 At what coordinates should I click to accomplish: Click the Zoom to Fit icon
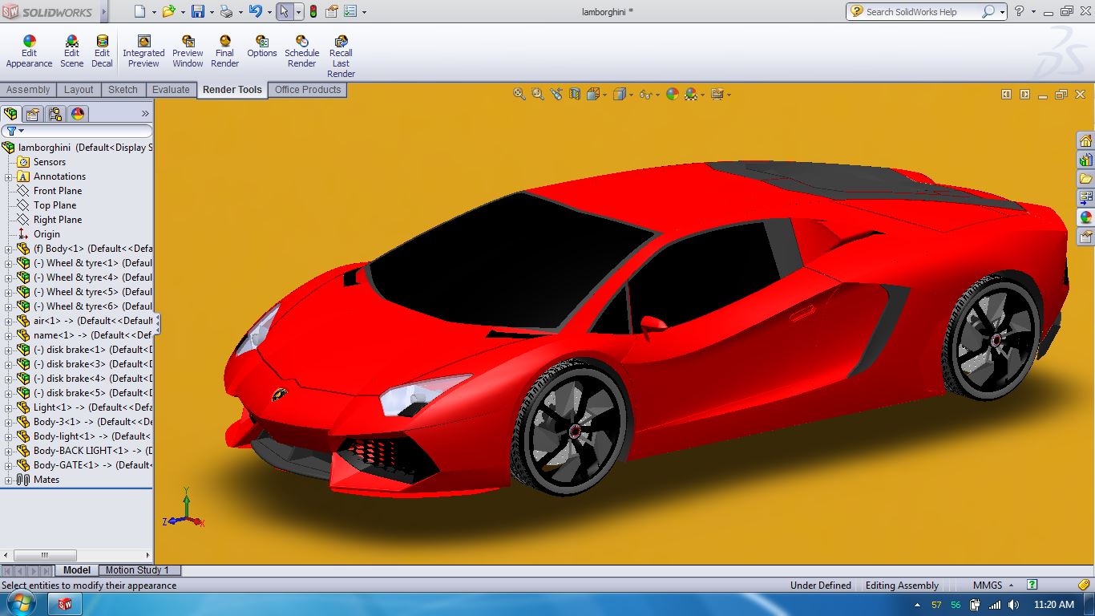point(519,94)
